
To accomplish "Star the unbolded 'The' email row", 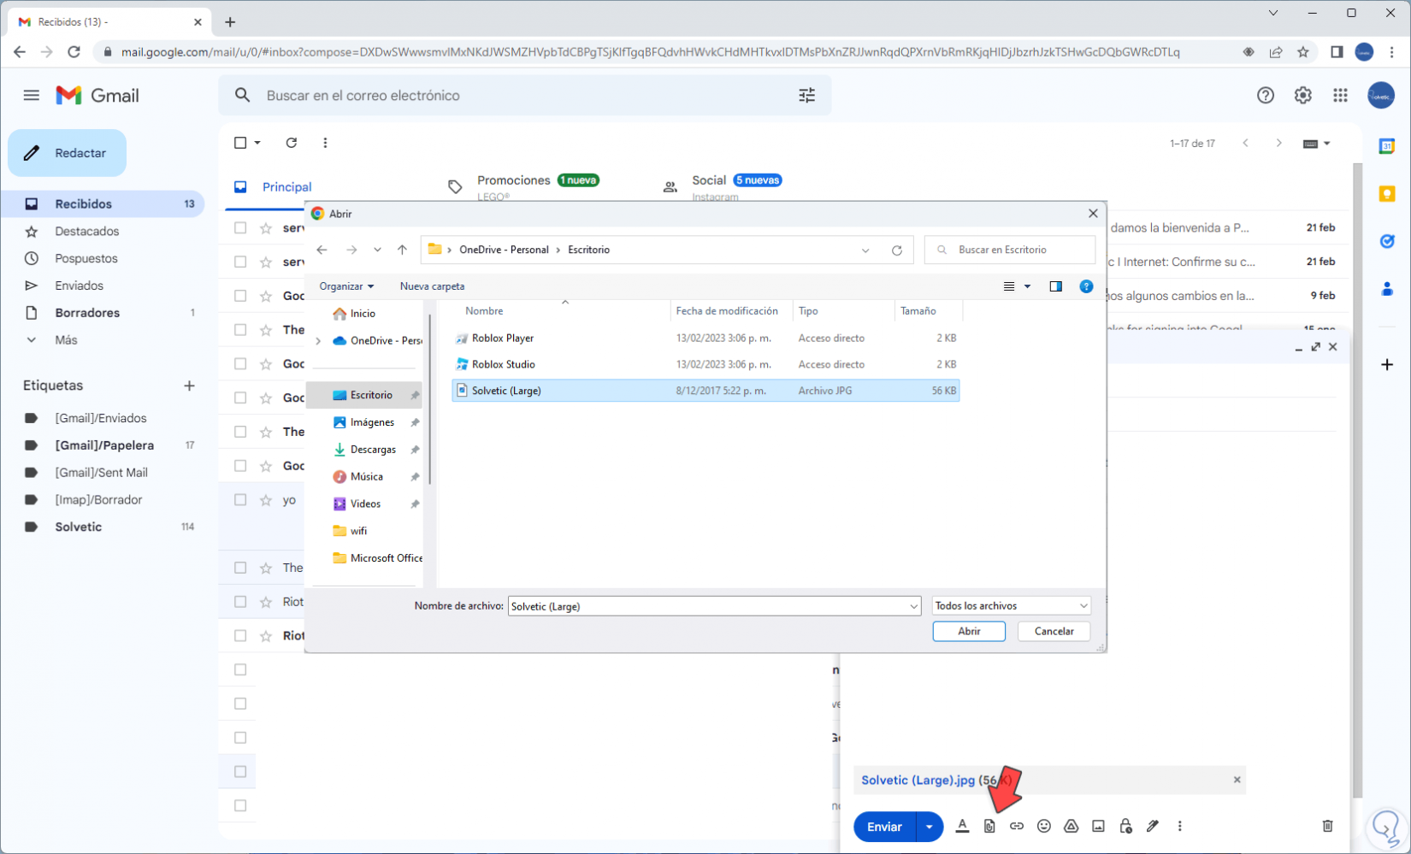I will pos(266,568).
